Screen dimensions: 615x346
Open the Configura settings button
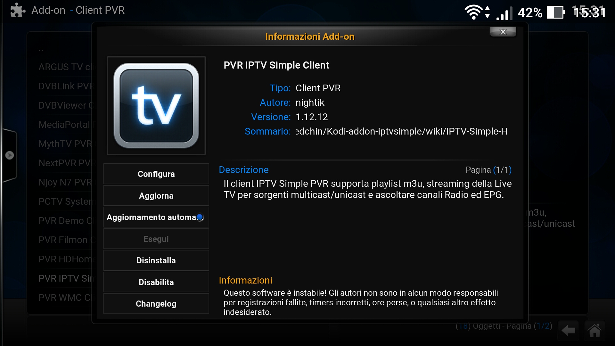(156, 174)
